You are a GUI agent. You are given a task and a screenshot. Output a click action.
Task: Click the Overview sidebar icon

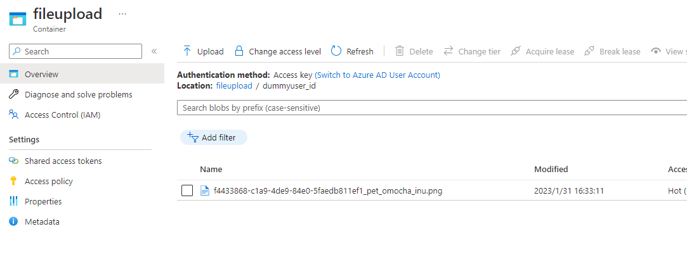coord(13,74)
